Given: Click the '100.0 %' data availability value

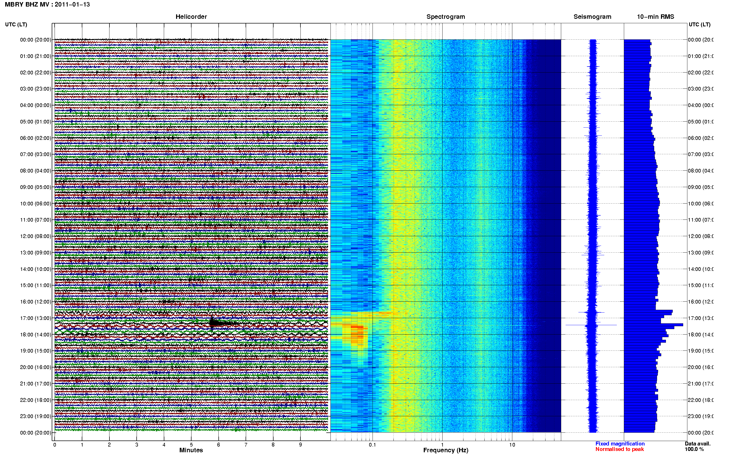Looking at the screenshot, I should [x=694, y=449].
